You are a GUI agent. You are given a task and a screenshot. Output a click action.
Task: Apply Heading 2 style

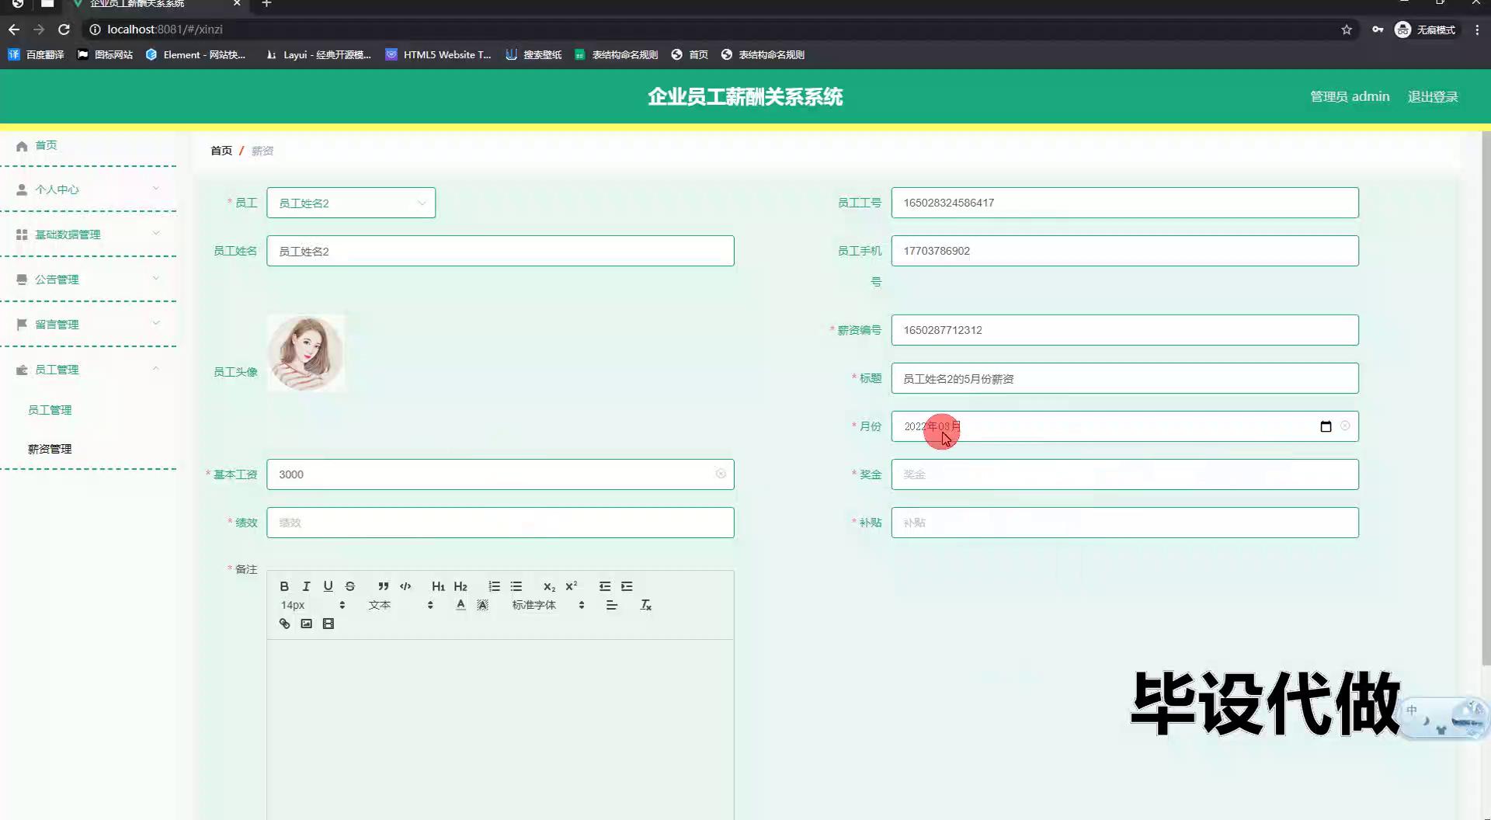461,586
